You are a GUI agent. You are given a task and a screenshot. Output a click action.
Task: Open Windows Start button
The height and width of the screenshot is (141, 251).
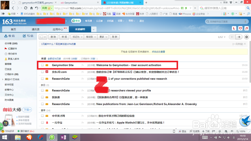coord(5,137)
